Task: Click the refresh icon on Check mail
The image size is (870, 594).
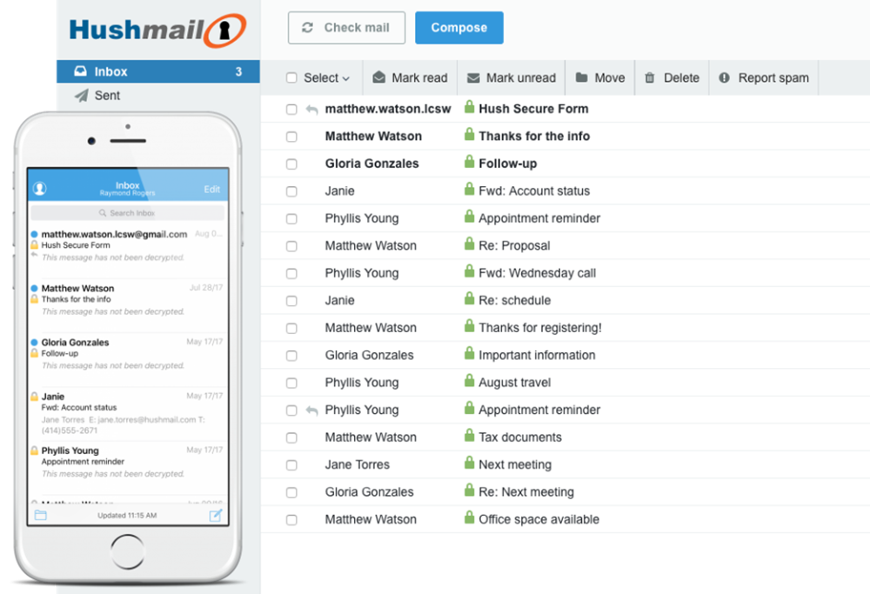Action: [307, 27]
